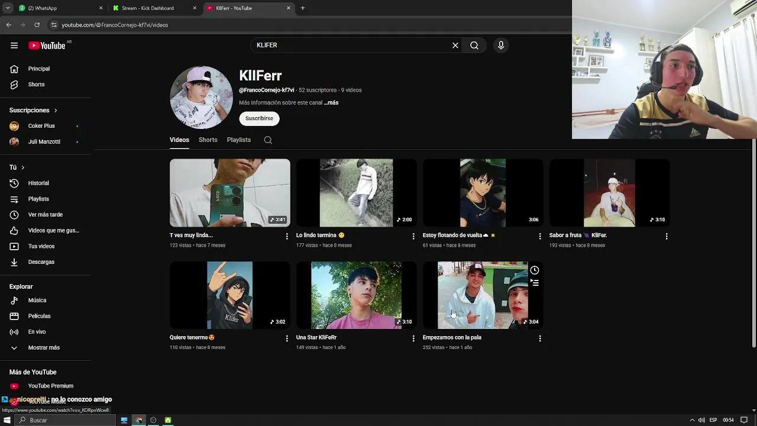Viewport: 757px width, 426px height.
Task: Open options for Una Star KlIFeRr video
Action: point(413,338)
